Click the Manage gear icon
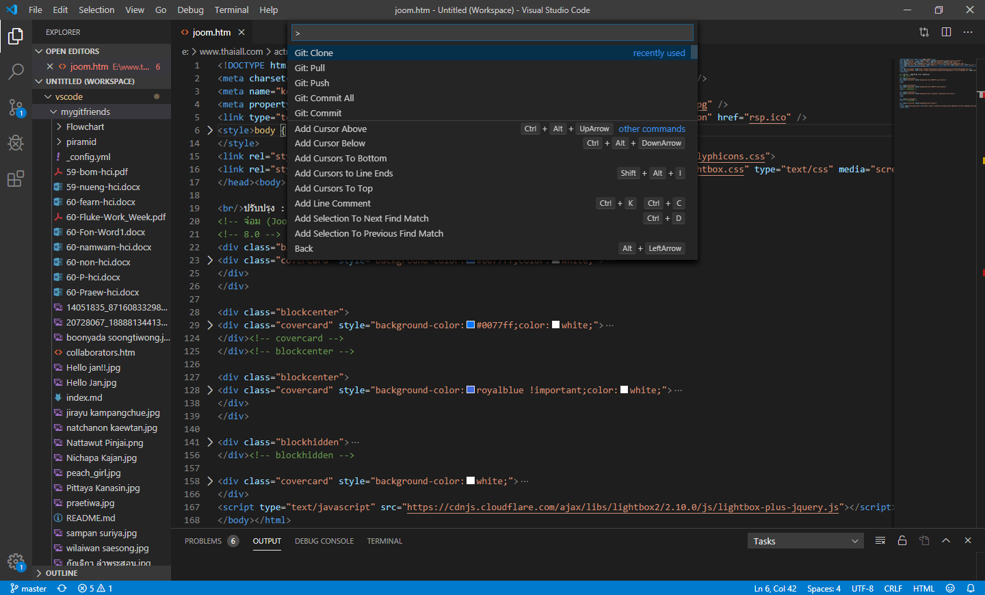 [x=16, y=561]
